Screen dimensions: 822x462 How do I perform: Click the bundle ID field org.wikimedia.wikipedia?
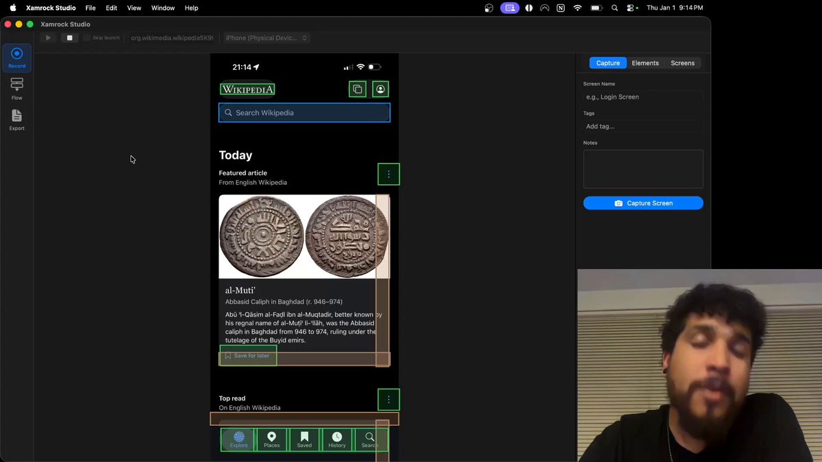click(x=172, y=38)
